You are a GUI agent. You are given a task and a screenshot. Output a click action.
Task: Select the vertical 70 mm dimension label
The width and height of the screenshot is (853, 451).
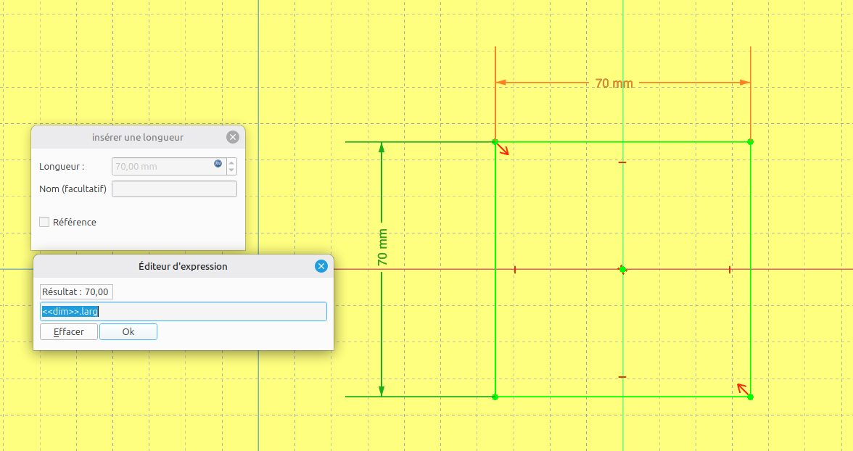click(x=382, y=247)
